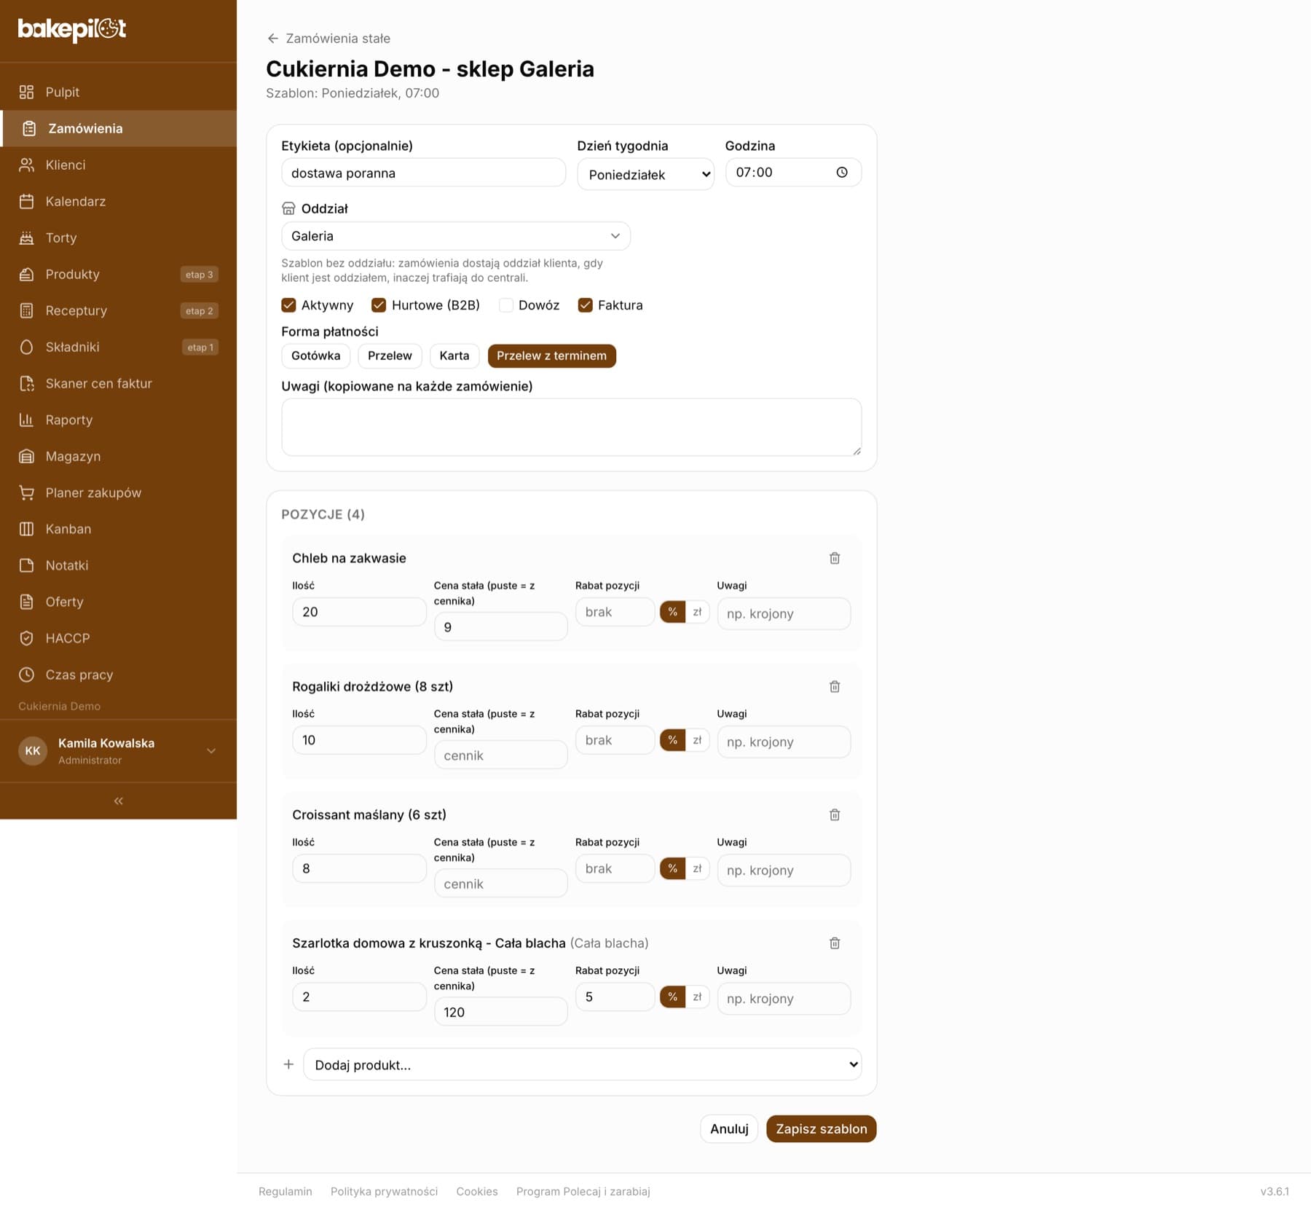Click the HACCP shield icon
This screenshot has height=1210, width=1311.
26,638
